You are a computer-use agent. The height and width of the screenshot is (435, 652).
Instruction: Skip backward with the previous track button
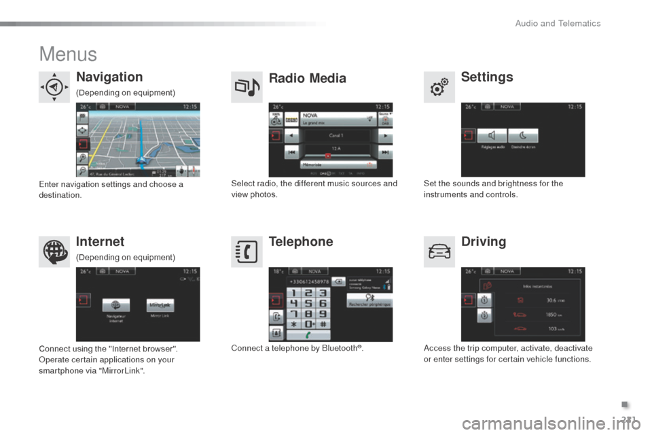tap(291, 152)
